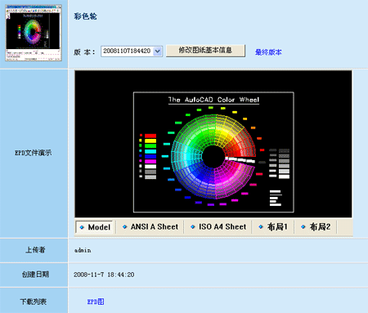The image size is (368, 313).
Task: Click the EPD文件演示 row label
Action: [34, 153]
